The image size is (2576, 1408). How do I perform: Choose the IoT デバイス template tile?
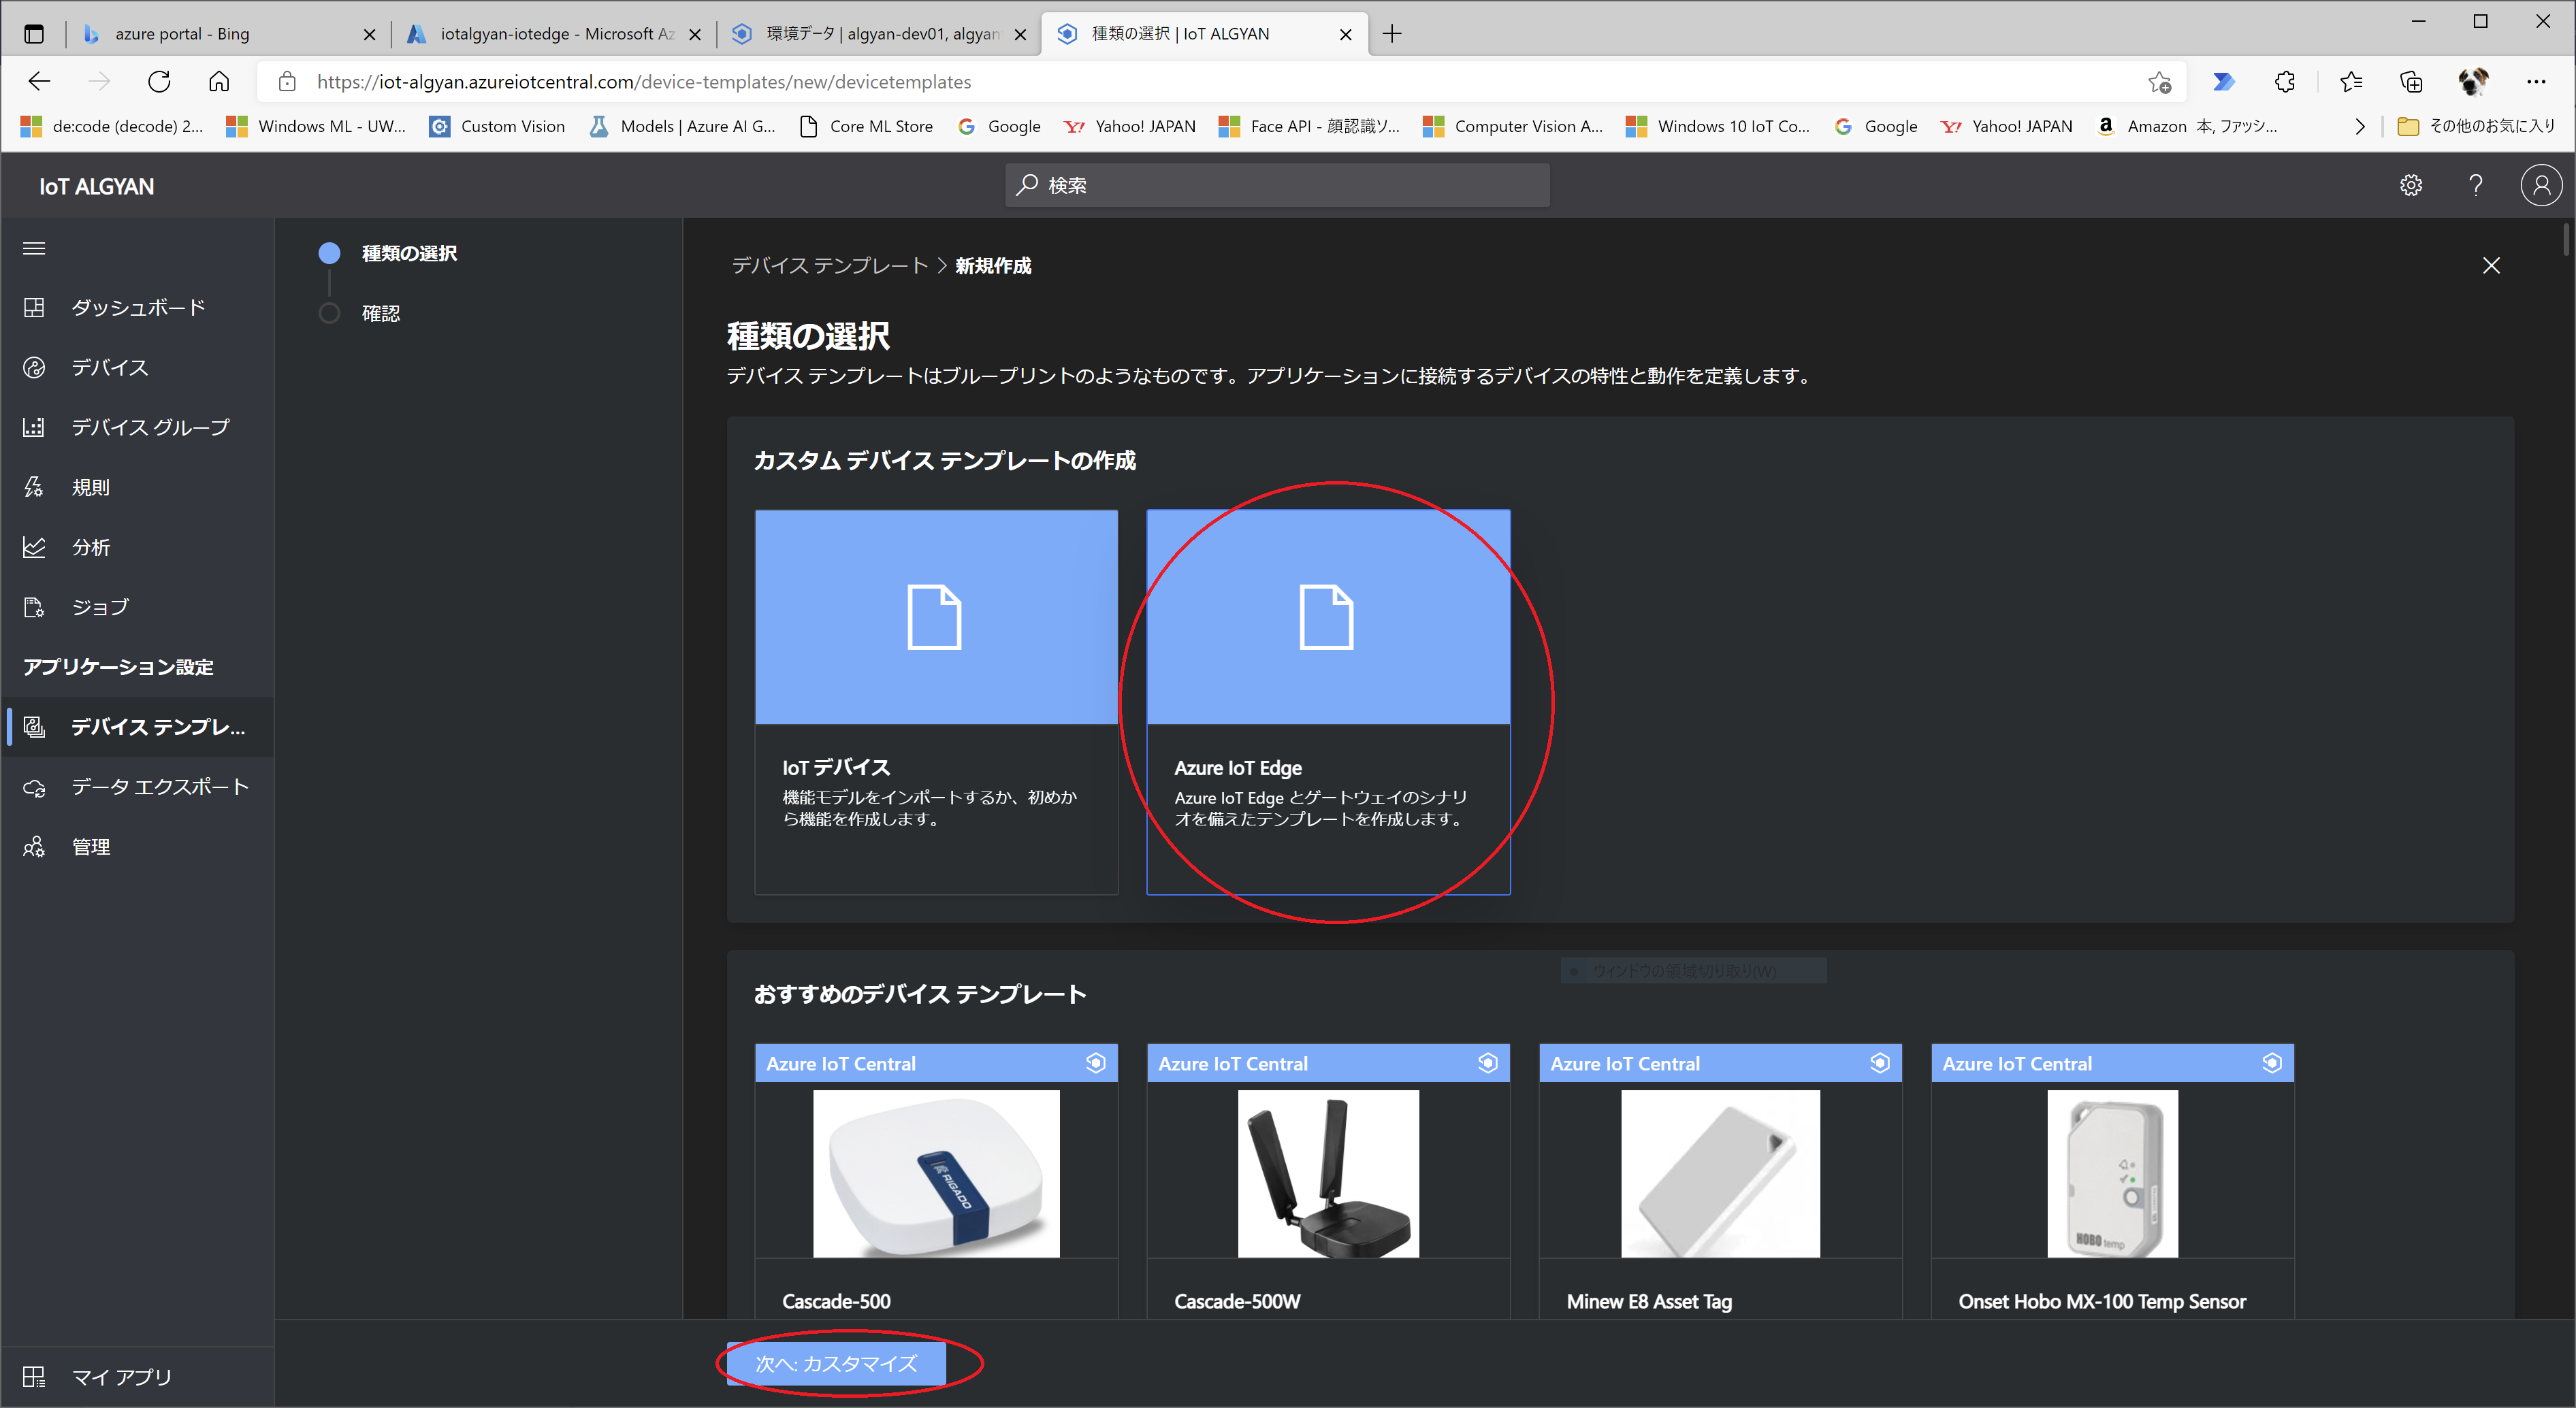pyautogui.click(x=936, y=700)
